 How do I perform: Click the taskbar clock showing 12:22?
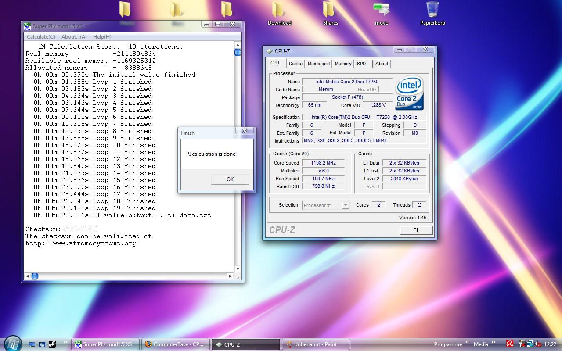coord(550,344)
